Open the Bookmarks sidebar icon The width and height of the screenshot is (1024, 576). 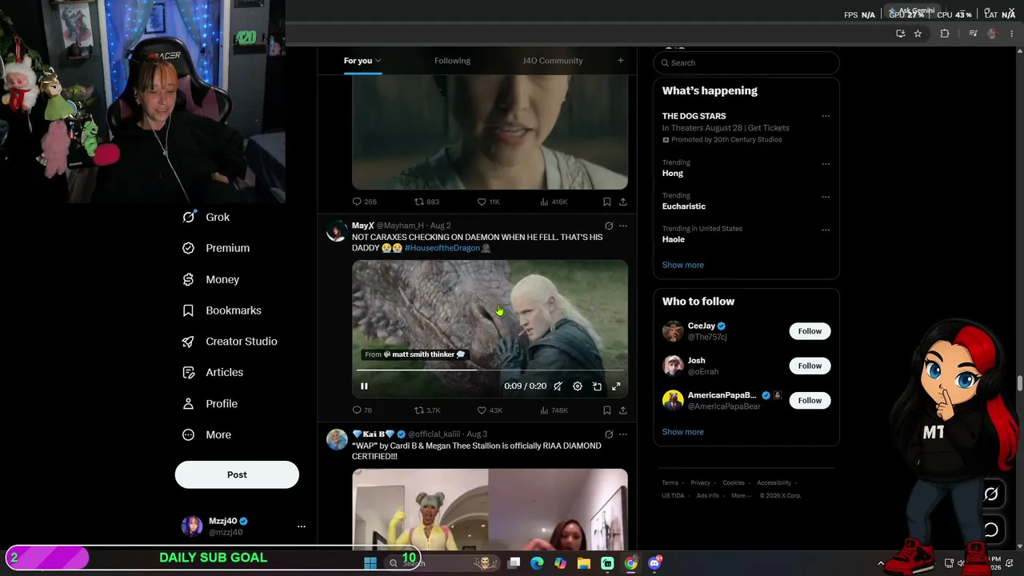pos(188,310)
